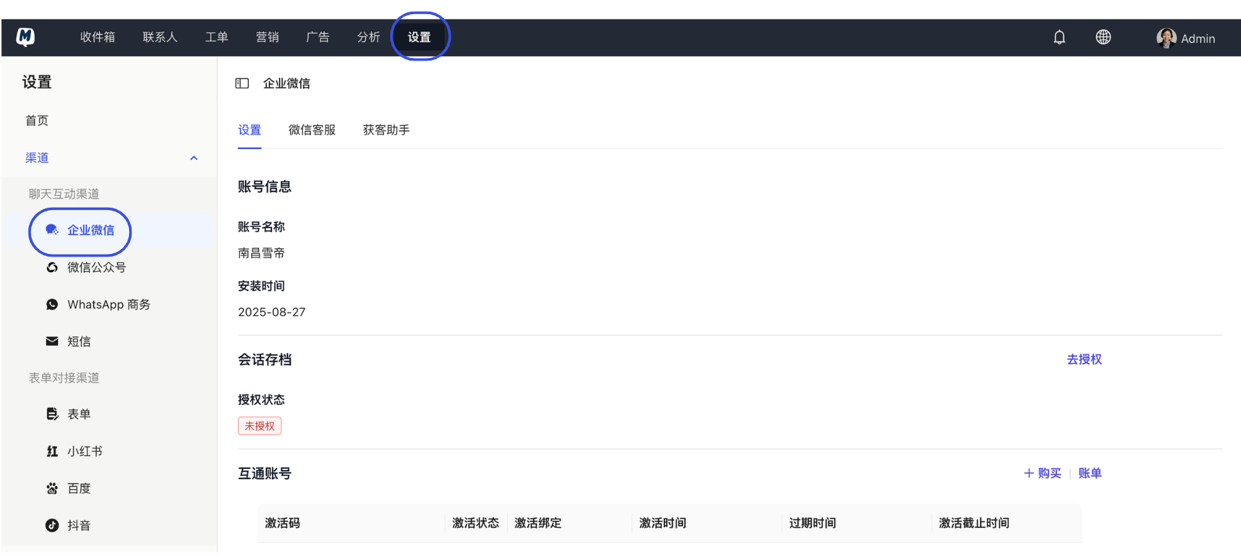The height and width of the screenshot is (557, 1241).
Task: Click the 聊天互动渠道 group label
Action: (64, 194)
